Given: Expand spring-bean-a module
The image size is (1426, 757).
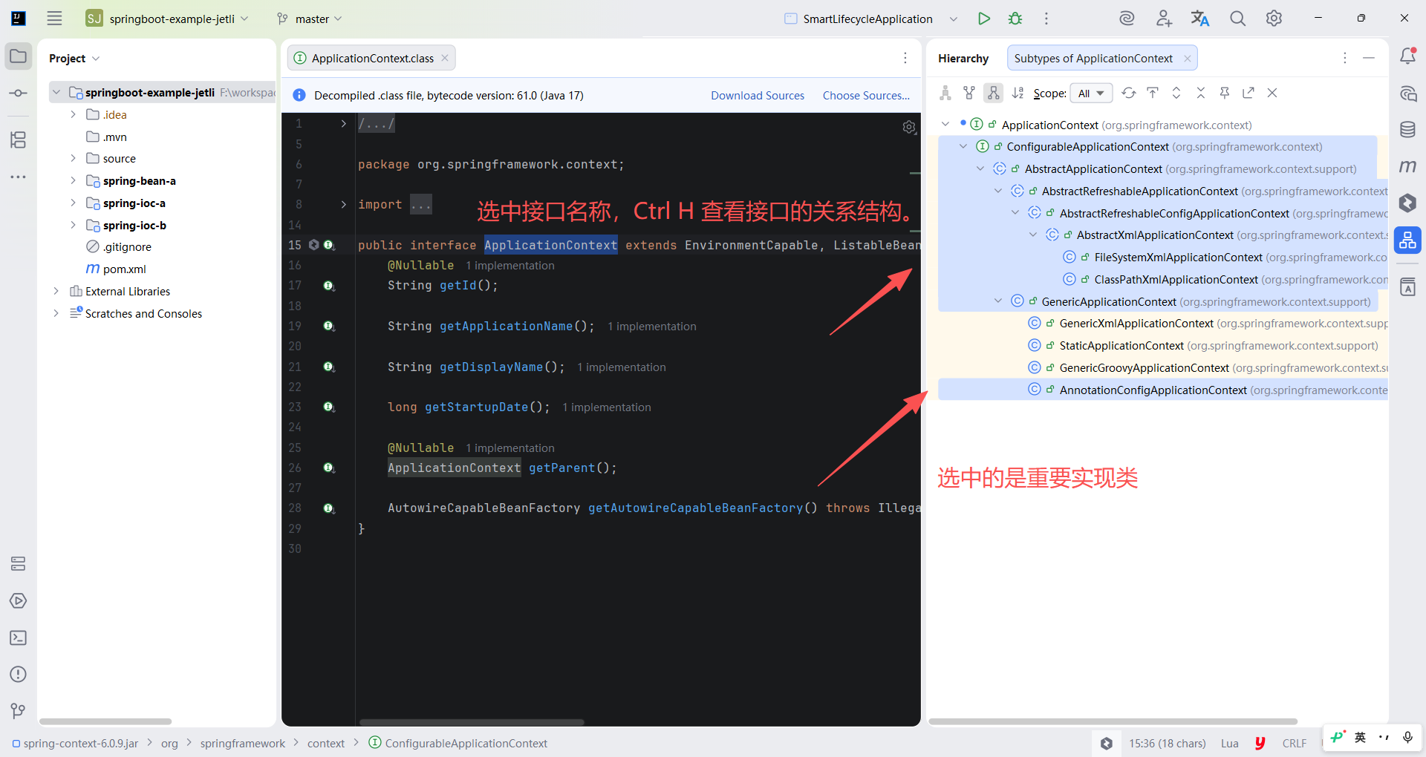Looking at the screenshot, I should click(73, 180).
